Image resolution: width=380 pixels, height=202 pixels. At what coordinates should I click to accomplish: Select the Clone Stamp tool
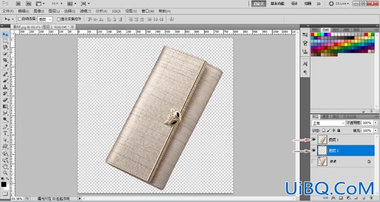coord(5,87)
